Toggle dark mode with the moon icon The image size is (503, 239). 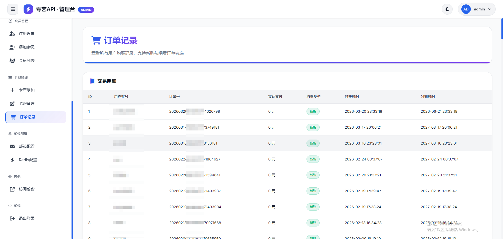pyautogui.click(x=447, y=9)
